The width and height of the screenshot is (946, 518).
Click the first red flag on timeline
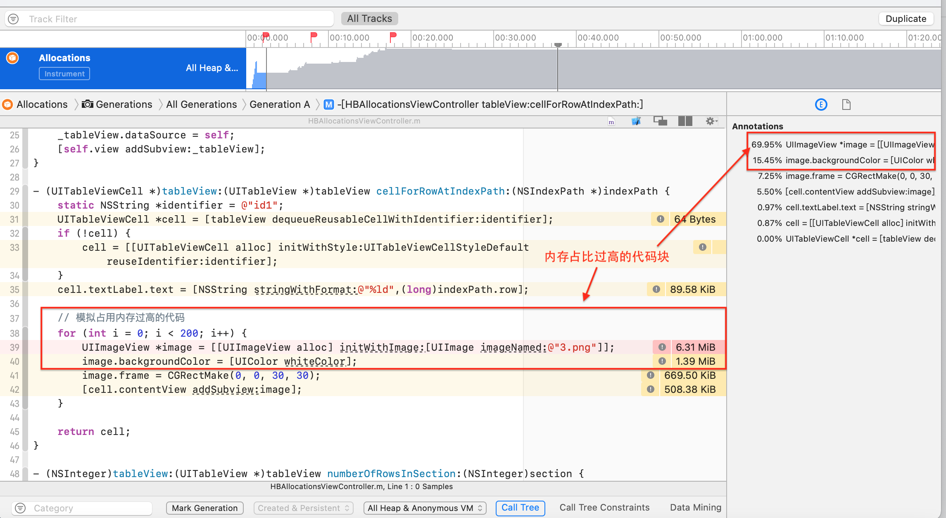266,36
